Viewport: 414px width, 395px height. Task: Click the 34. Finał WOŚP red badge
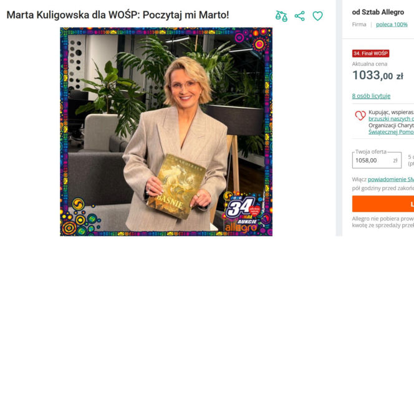(370, 54)
